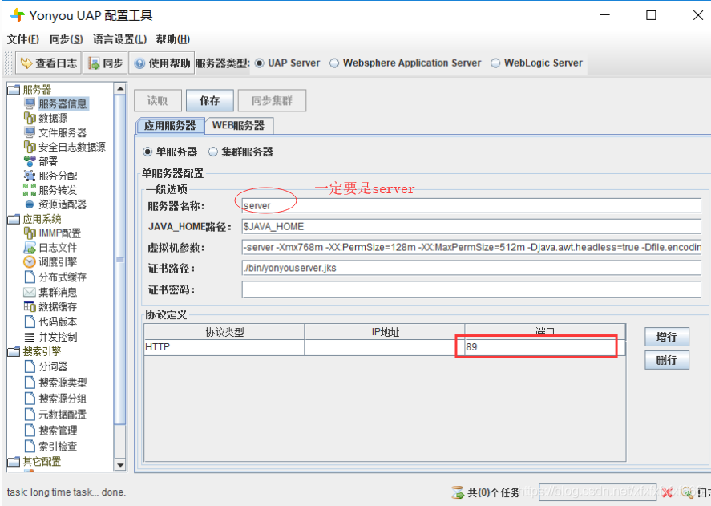Viewport: 711px width, 506px height.
Task: Click the 服务器信息 computer icon
Action: pyautogui.click(x=30, y=104)
